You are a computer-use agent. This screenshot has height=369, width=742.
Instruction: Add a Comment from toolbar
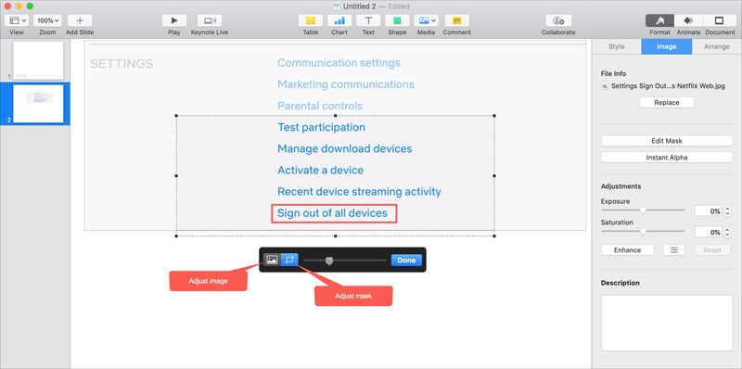pyautogui.click(x=456, y=20)
